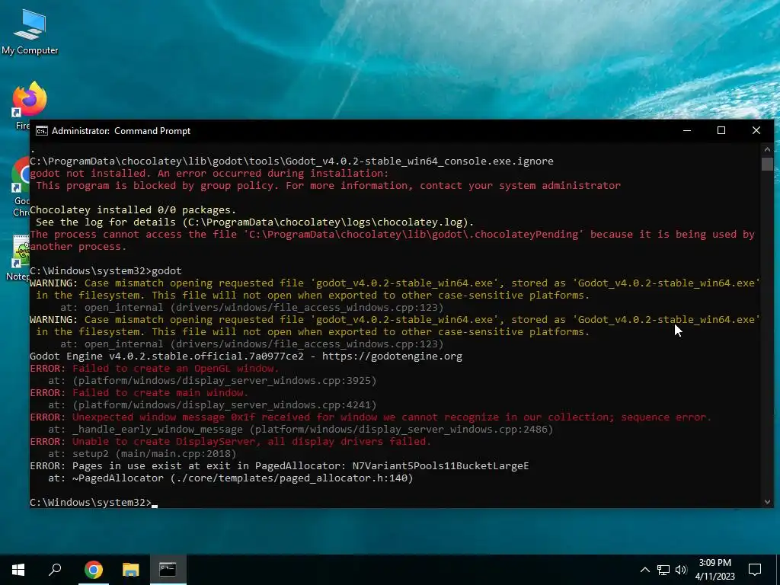Show hidden system tray icons
This screenshot has width=780, height=585.
point(644,570)
